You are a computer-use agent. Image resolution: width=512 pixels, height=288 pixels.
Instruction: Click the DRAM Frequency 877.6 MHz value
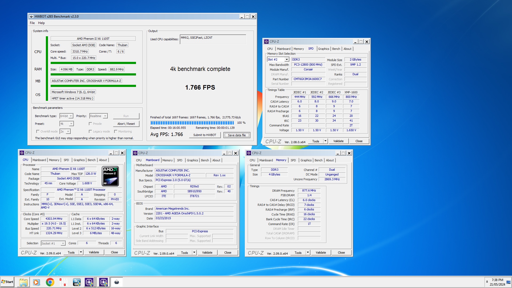point(309,191)
